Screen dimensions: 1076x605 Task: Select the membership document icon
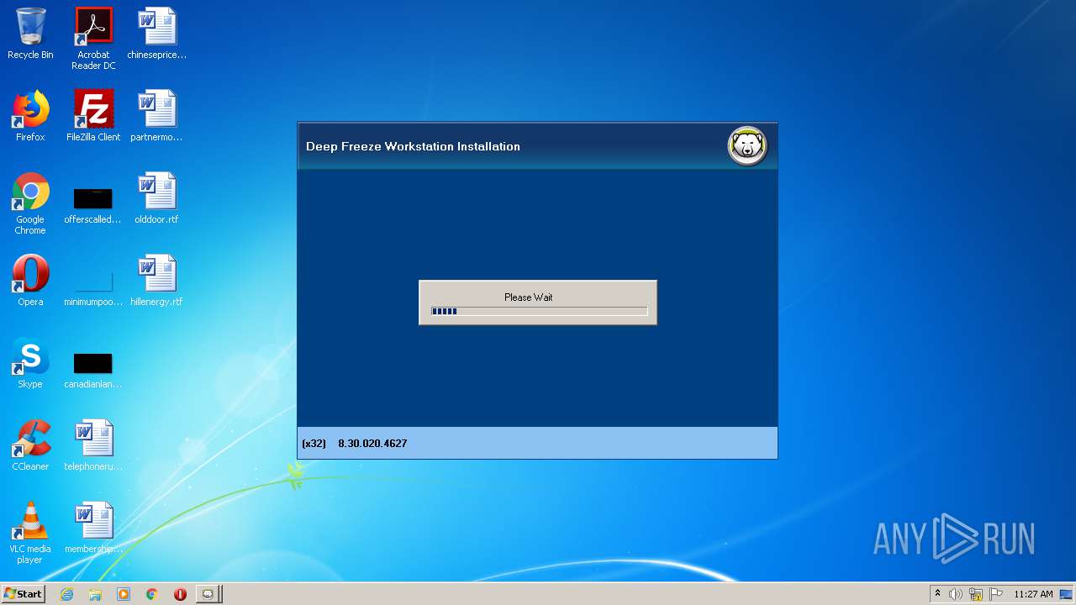click(93, 528)
